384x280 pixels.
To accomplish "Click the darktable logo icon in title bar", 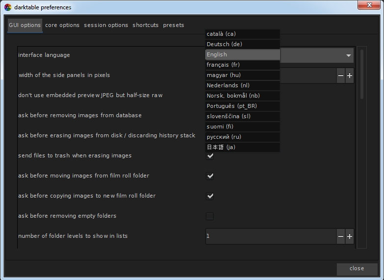I will [x=8, y=7].
